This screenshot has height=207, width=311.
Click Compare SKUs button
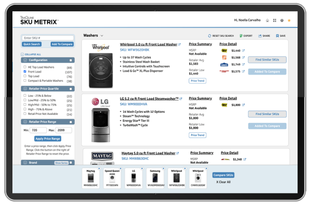pos(223,175)
